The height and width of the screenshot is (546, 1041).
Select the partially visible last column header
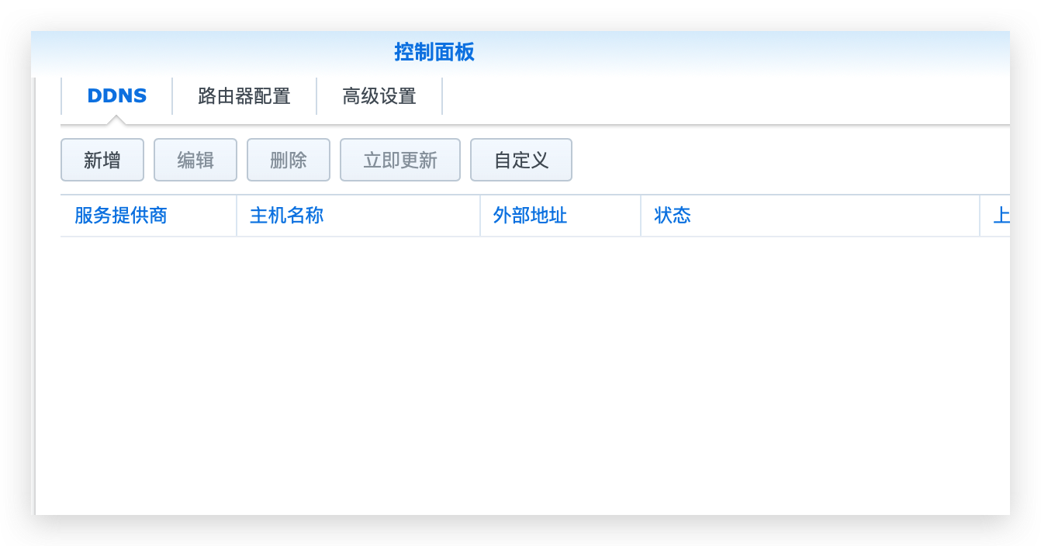tap(1001, 216)
